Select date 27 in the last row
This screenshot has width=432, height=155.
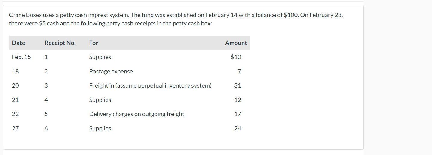(x=15, y=128)
